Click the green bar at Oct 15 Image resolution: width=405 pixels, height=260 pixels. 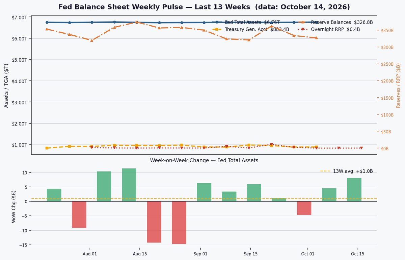(x=354, y=190)
